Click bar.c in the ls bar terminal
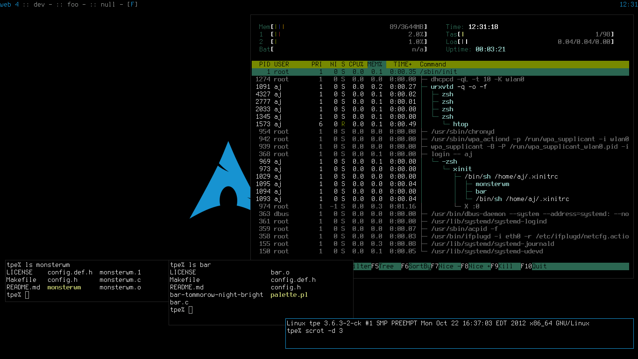This screenshot has width=638, height=359. [x=179, y=302]
